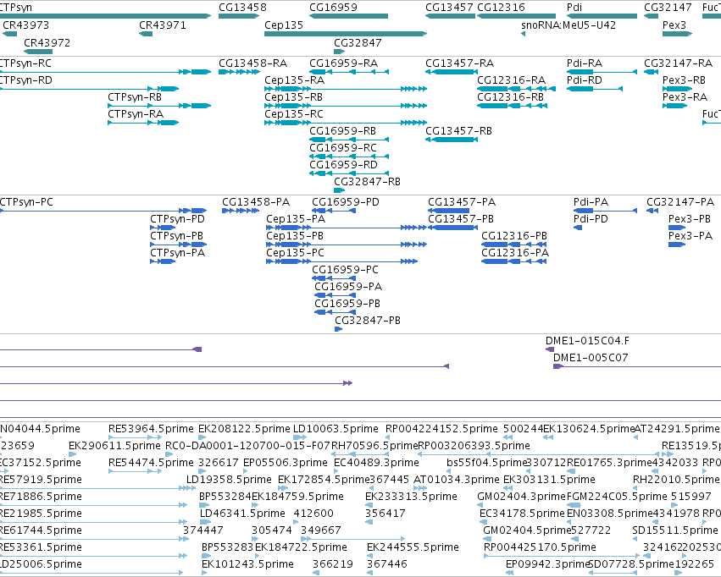
Task: Select the CR43971 gene label
Action: pyautogui.click(x=163, y=25)
